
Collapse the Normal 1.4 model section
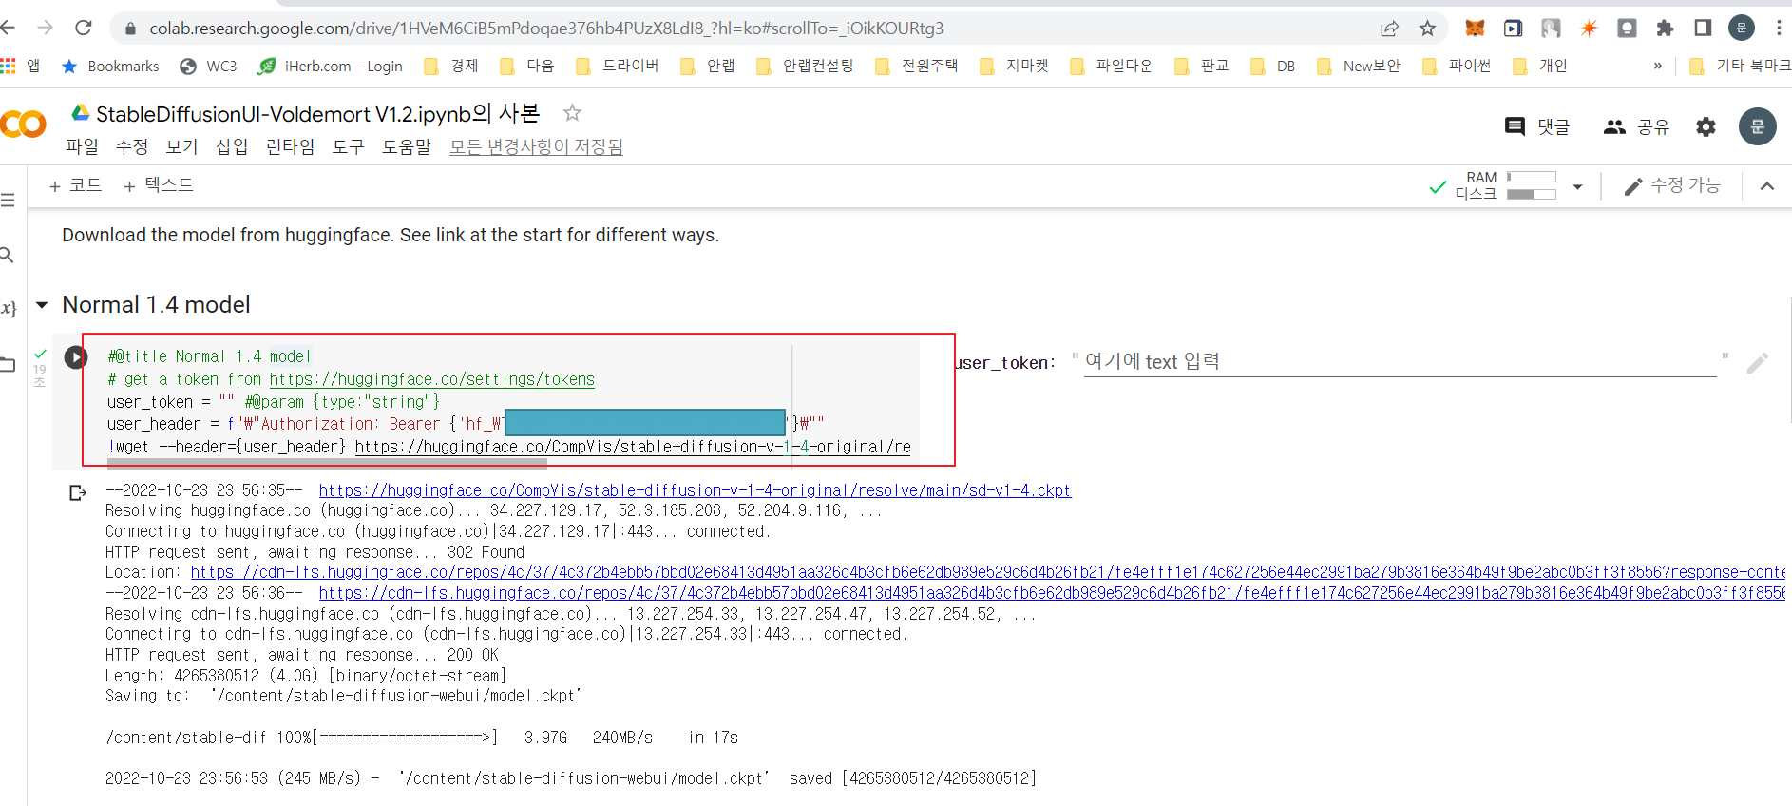[42, 305]
